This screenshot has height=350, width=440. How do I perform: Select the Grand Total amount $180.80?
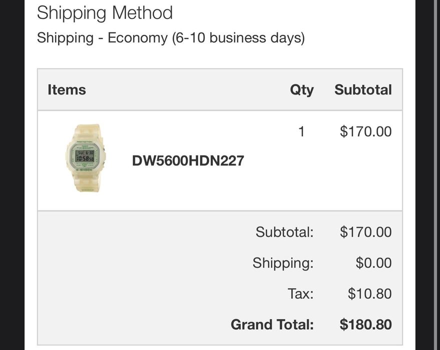click(365, 324)
